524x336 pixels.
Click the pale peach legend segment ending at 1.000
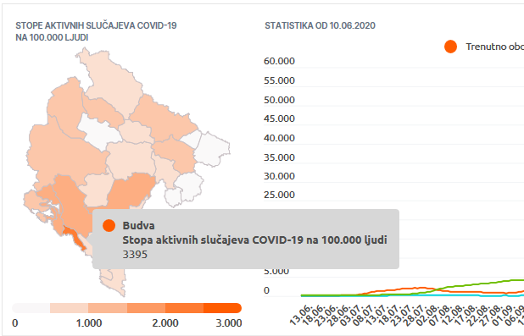[x=70, y=308]
